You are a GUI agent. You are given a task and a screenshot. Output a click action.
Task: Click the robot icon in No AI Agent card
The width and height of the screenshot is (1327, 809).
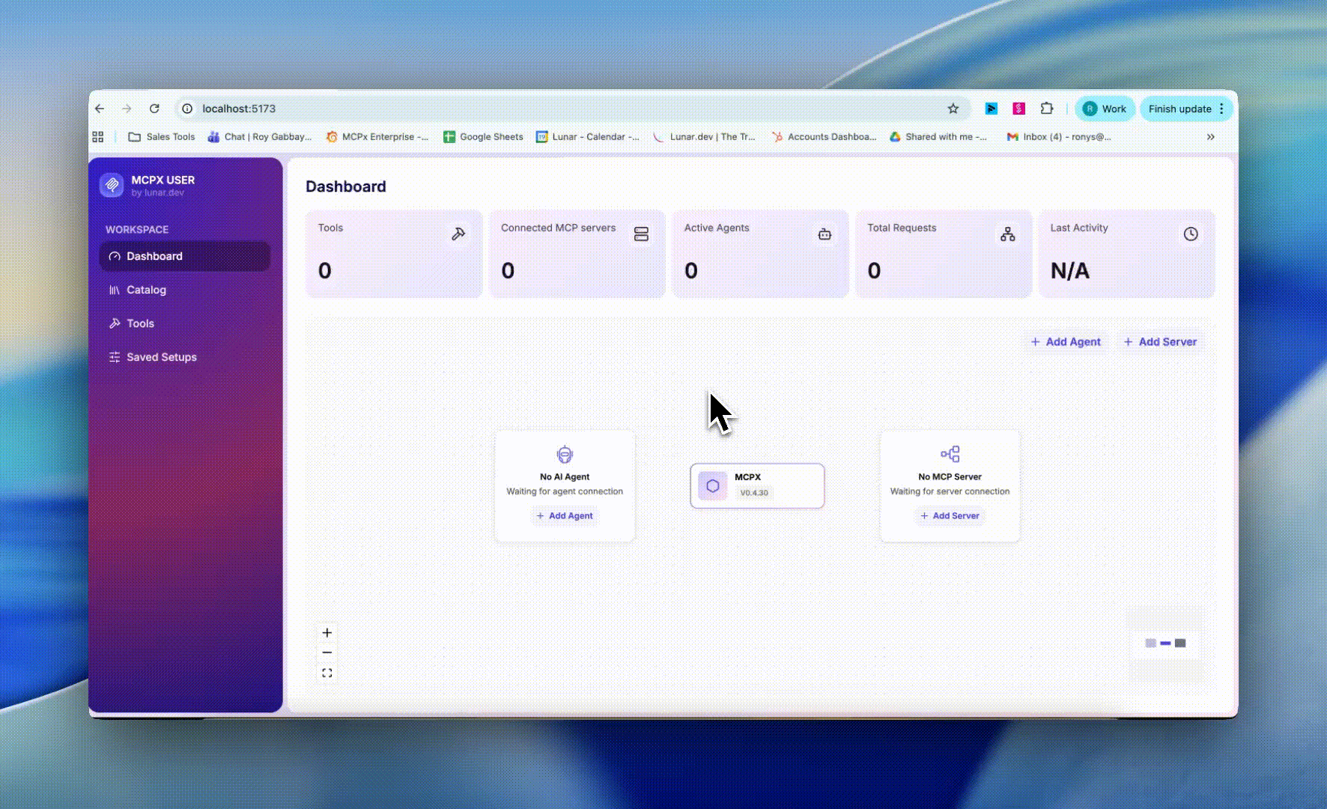tap(565, 454)
